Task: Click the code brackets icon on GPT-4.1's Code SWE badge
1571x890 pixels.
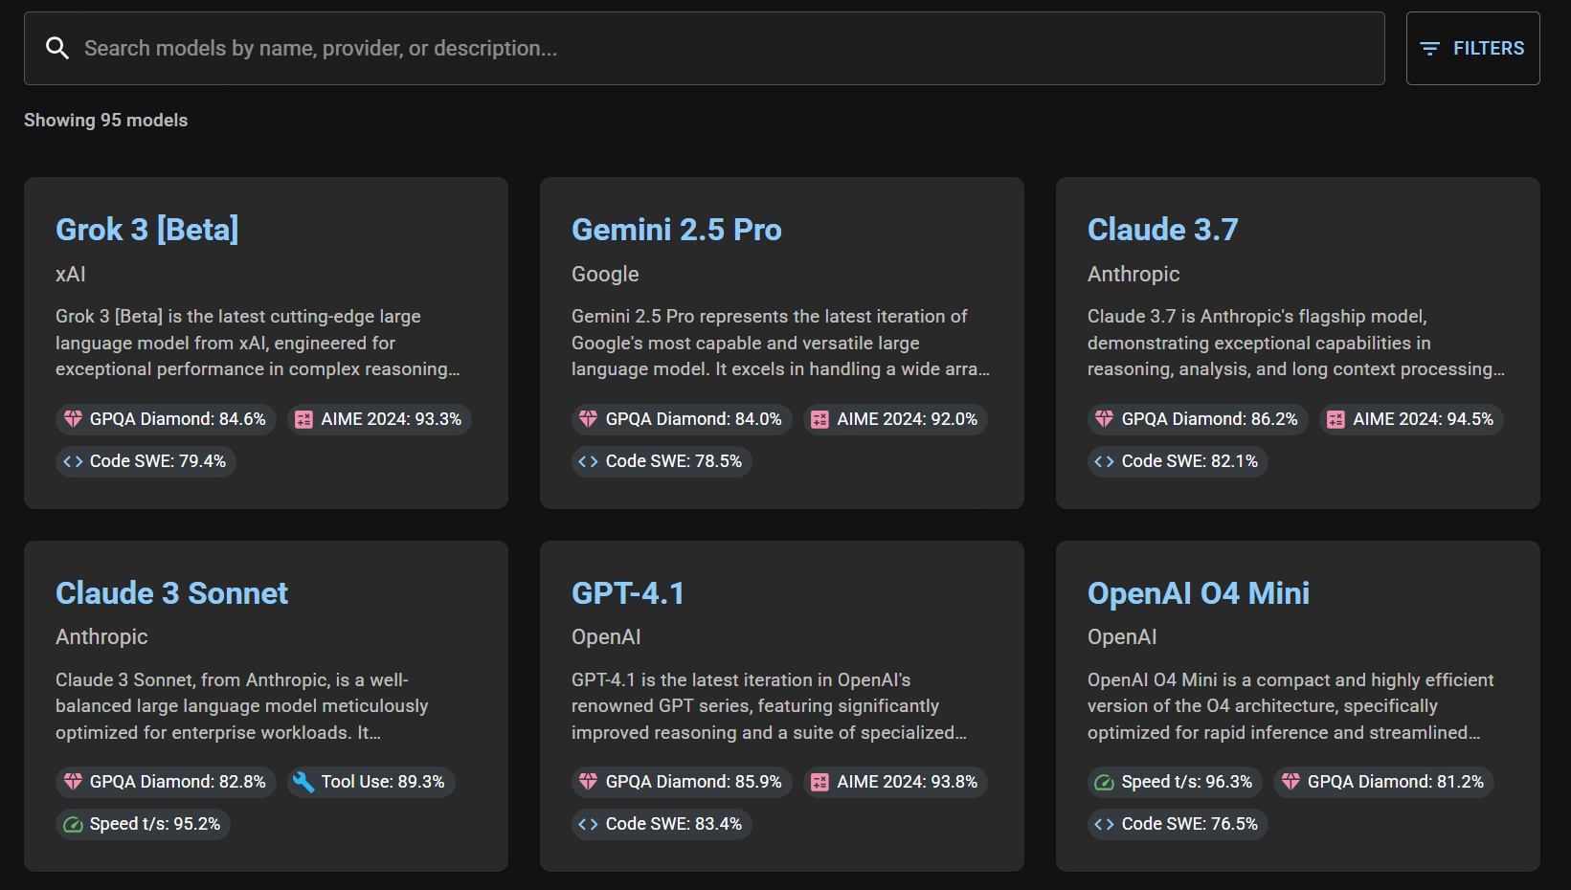Action: click(589, 824)
